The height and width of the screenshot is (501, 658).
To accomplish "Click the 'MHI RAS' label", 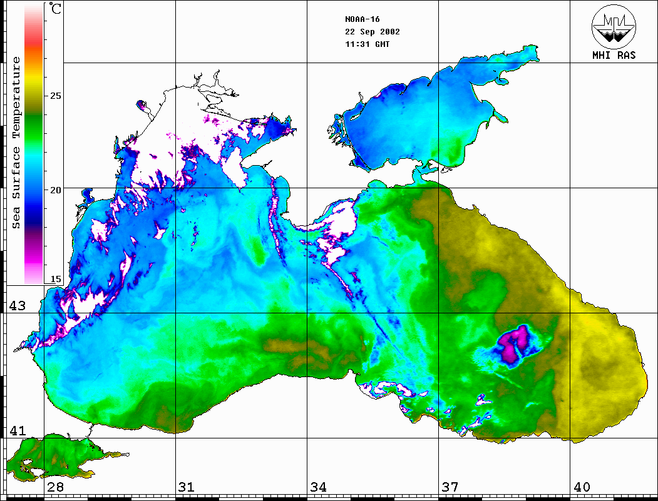I will click(614, 55).
